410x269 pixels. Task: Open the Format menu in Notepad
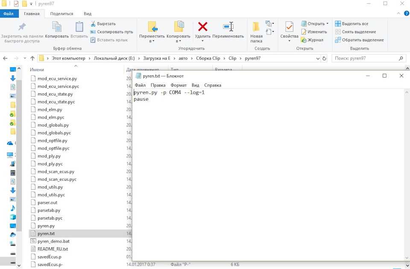(179, 85)
